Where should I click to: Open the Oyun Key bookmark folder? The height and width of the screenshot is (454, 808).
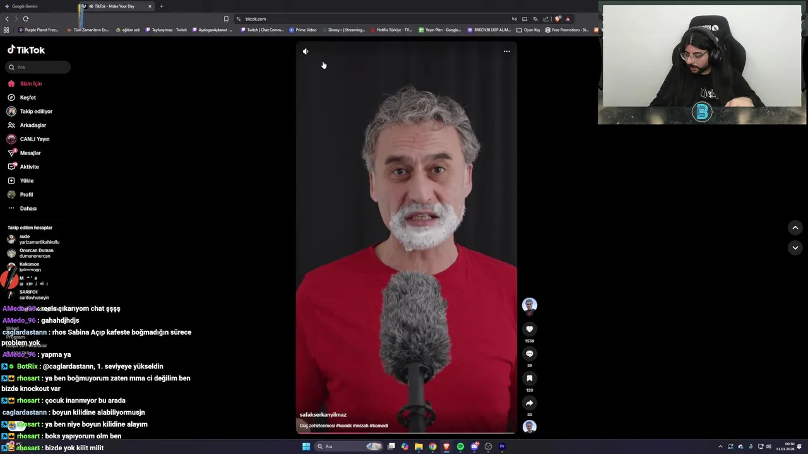pos(528,30)
